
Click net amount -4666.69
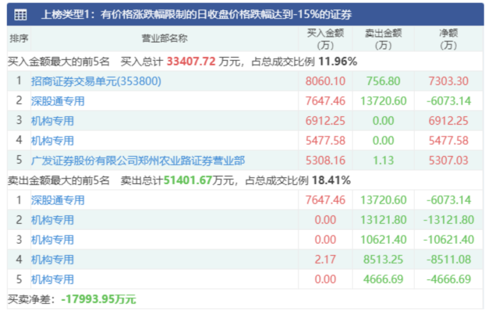449,279
